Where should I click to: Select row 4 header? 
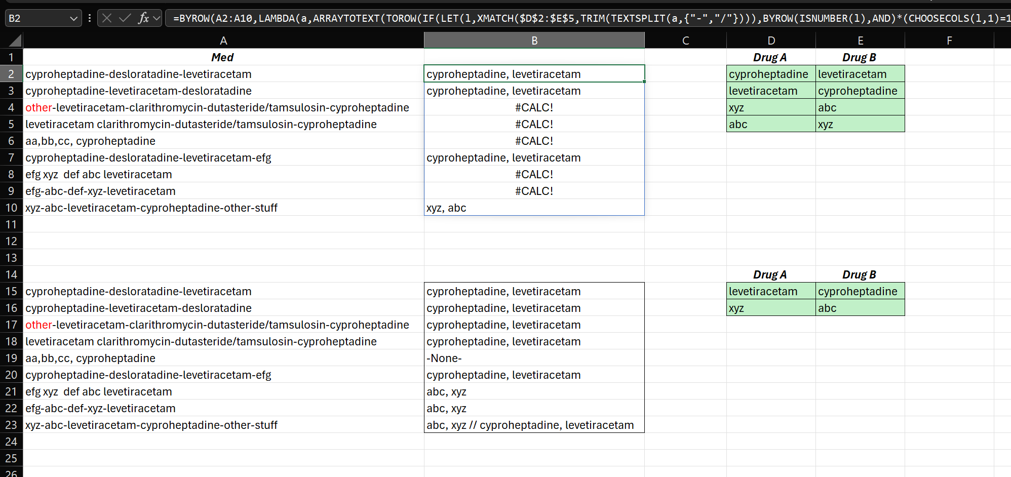tap(11, 107)
